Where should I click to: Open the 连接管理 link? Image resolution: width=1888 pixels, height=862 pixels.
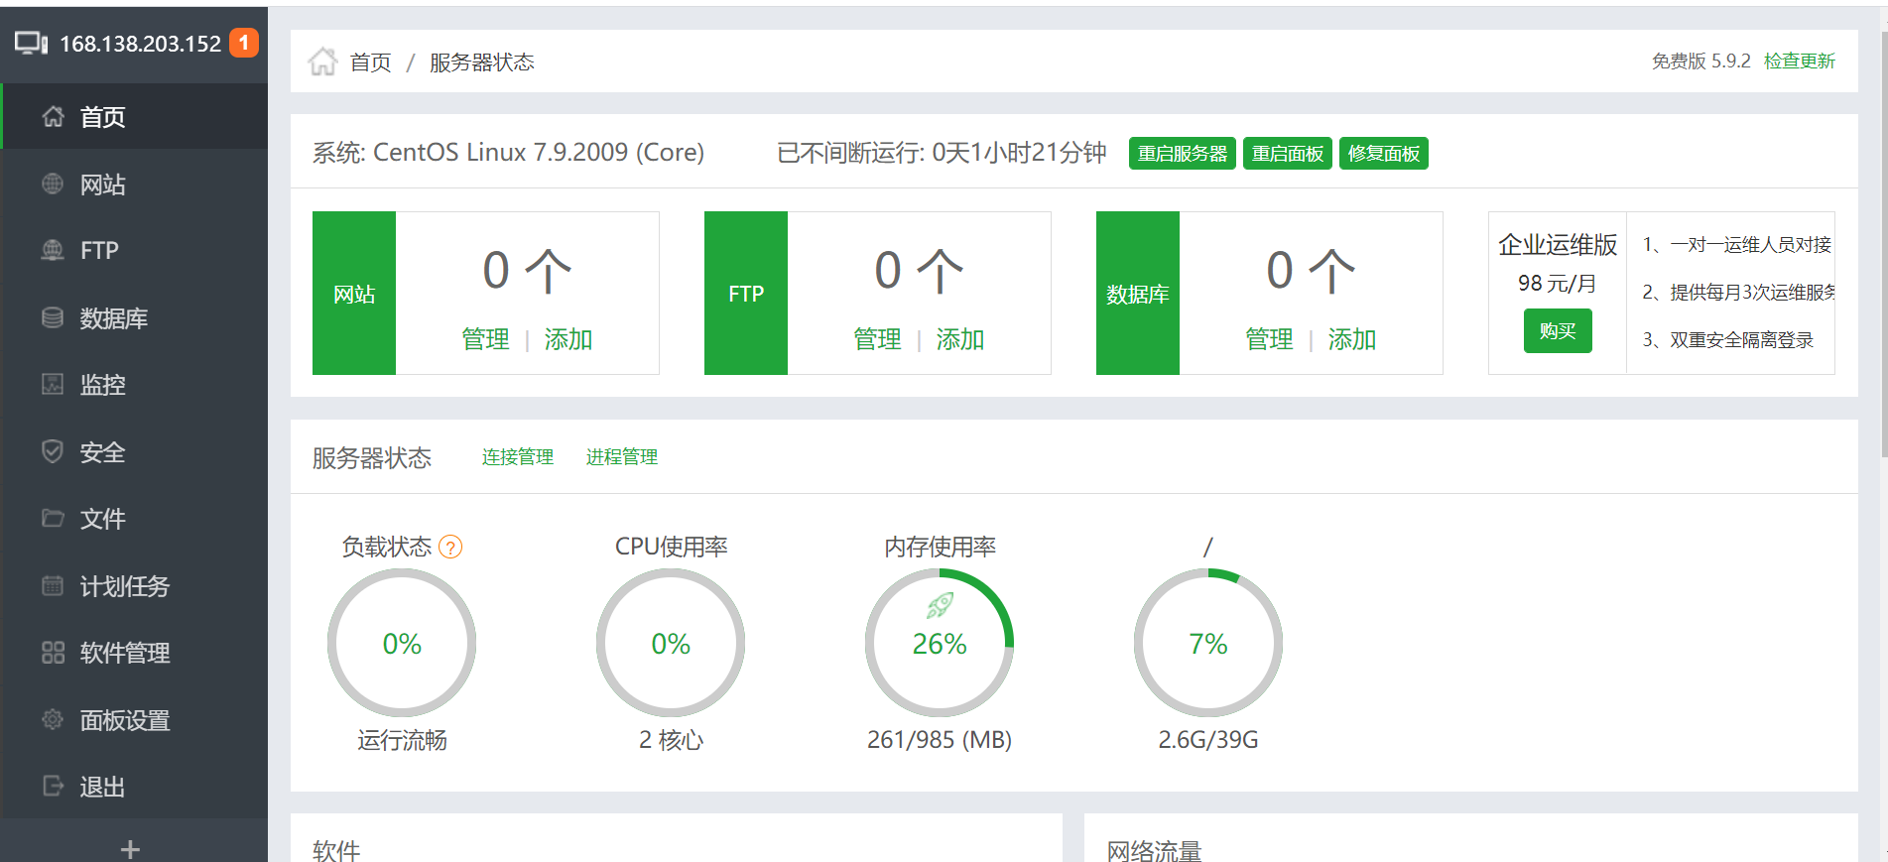point(518,457)
